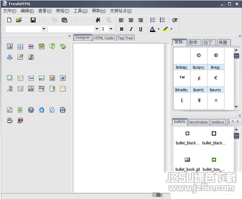The width and height of the screenshot is (242, 199).
Task: Toggle underline formatting
Action: pos(141,29)
